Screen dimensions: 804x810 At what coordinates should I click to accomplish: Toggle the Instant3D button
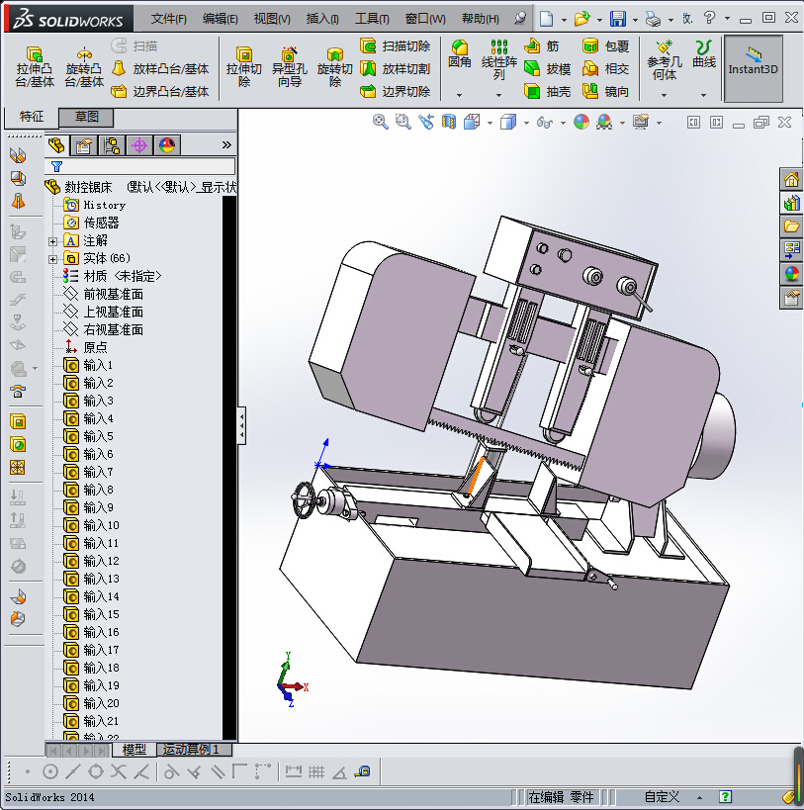point(753,68)
